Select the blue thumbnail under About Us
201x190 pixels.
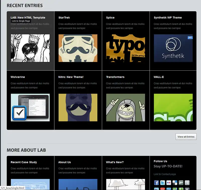(78, 184)
